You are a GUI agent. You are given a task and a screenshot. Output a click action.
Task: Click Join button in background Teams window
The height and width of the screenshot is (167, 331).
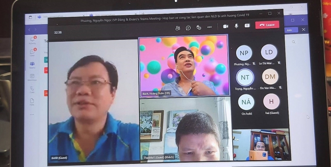click(289, 30)
